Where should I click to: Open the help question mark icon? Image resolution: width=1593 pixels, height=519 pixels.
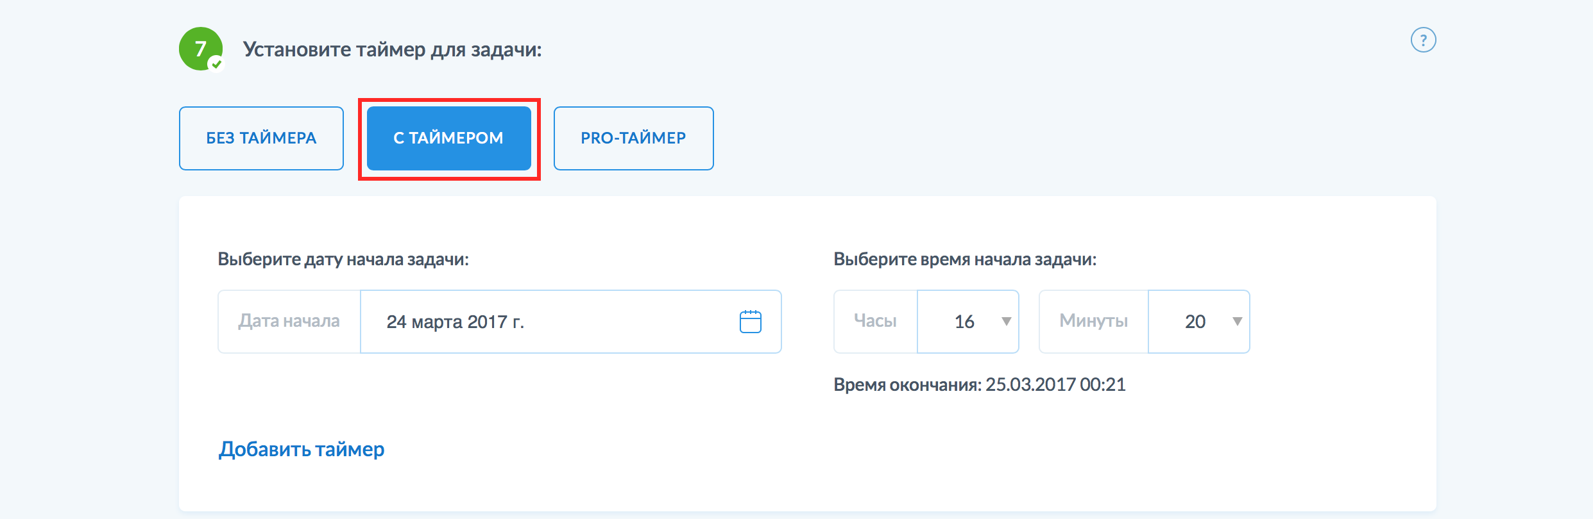tap(1423, 40)
